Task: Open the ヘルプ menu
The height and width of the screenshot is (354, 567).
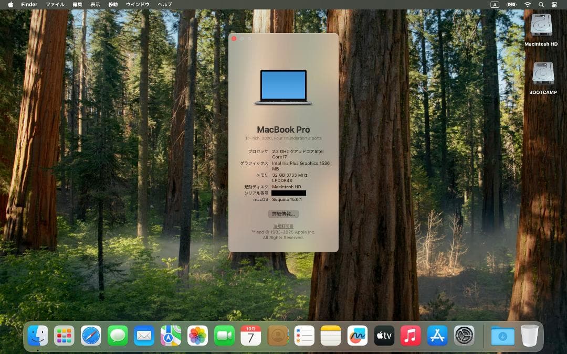Action: [x=164, y=4]
